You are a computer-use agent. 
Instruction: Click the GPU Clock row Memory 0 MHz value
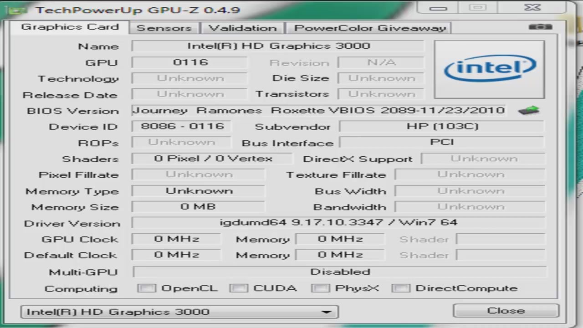[340, 239]
